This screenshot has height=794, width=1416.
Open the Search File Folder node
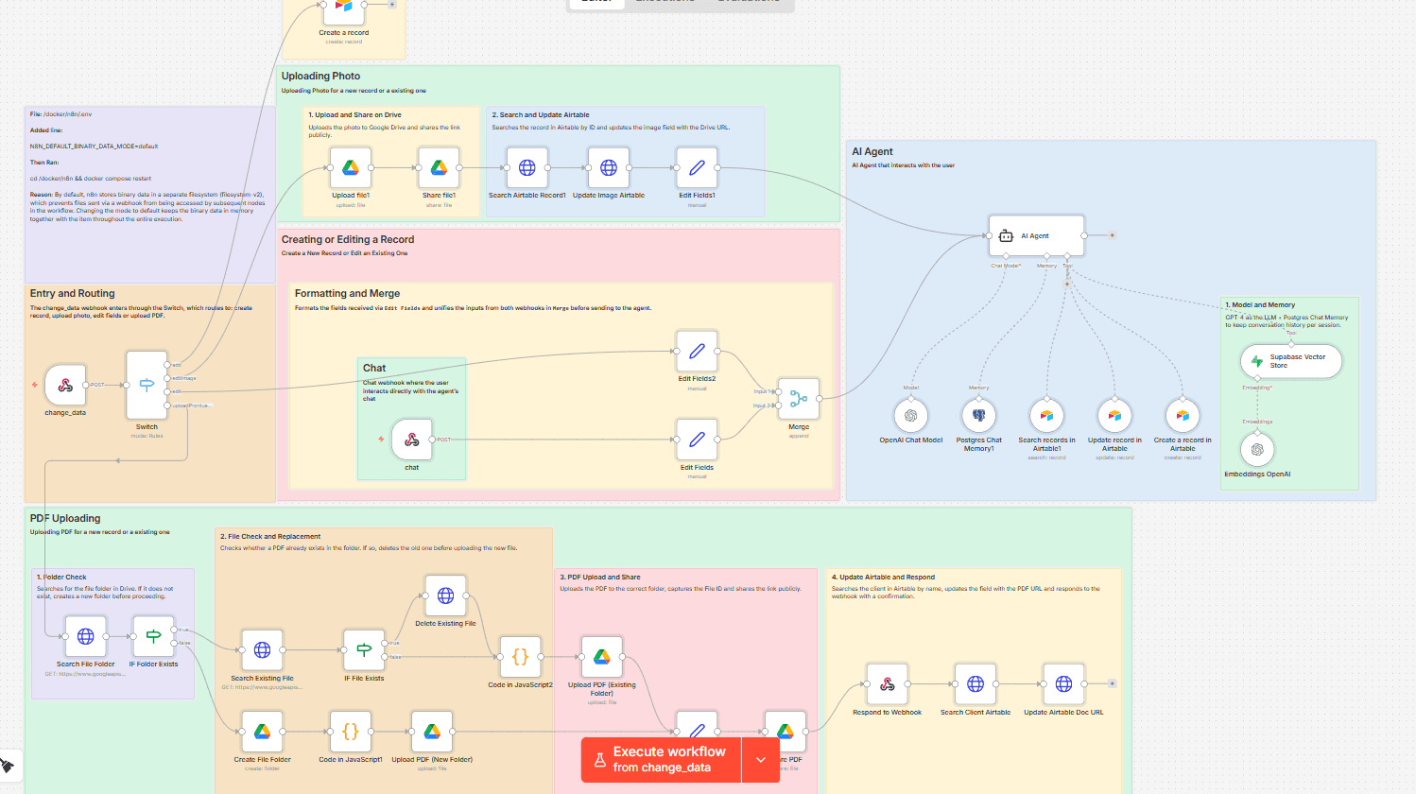tap(85, 636)
